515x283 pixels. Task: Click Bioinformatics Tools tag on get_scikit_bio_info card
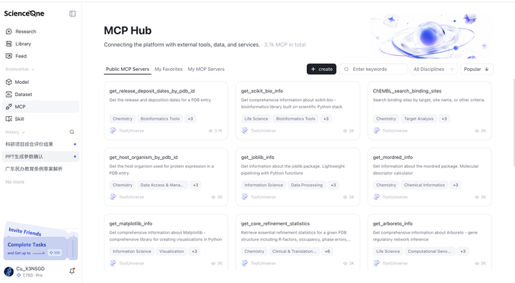[295, 119]
